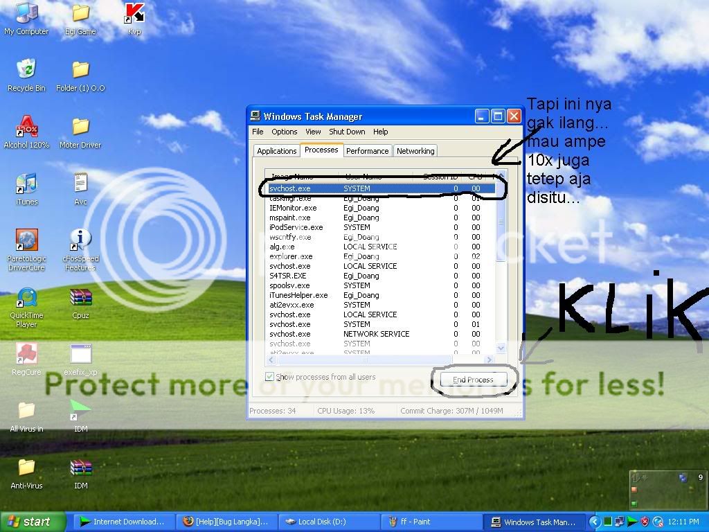The height and width of the screenshot is (532, 709).
Task: Click CPU Usage: 13% in status bar
Action: (346, 411)
